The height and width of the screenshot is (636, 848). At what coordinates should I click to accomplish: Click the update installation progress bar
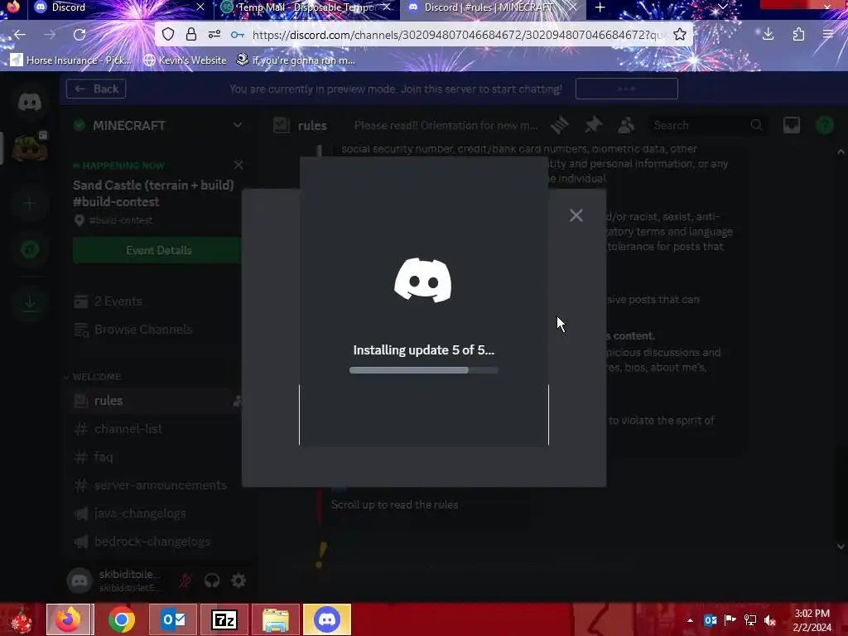pyautogui.click(x=423, y=370)
